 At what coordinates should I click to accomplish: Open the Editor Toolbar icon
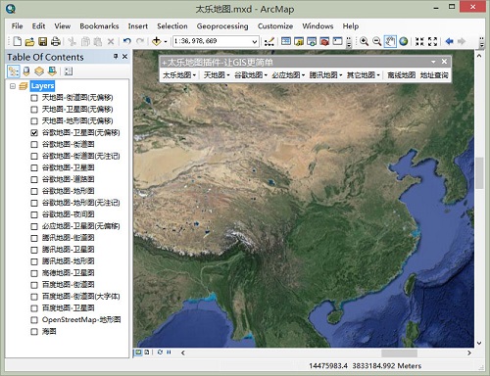point(269,41)
